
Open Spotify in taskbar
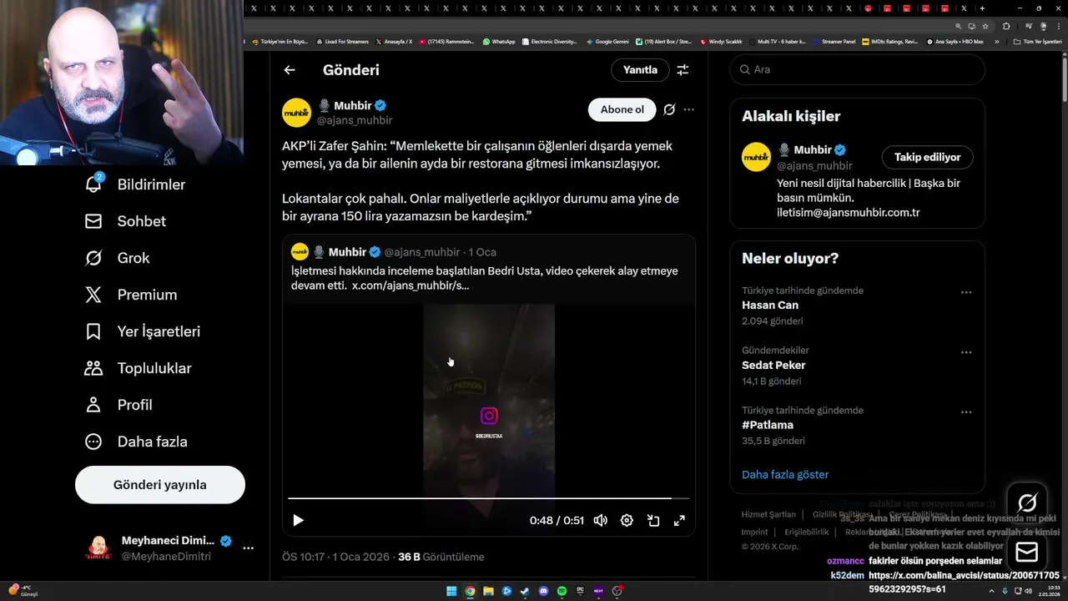562,591
